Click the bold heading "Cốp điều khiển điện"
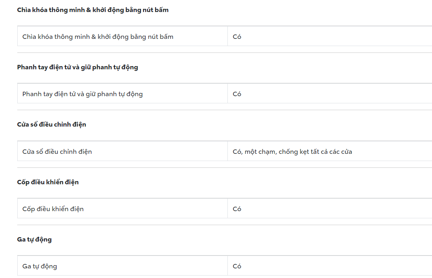 [x=48, y=182]
